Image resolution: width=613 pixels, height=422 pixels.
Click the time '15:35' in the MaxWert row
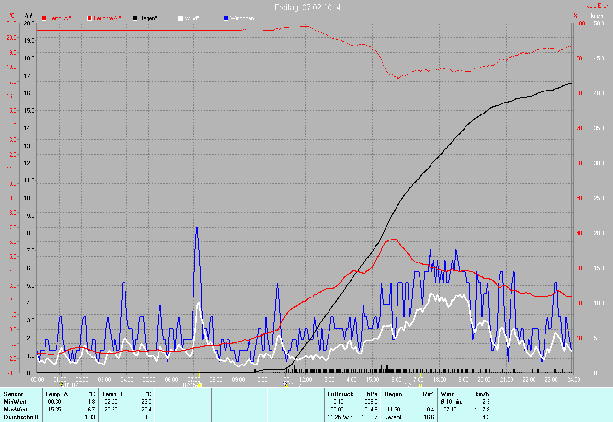[54, 410]
